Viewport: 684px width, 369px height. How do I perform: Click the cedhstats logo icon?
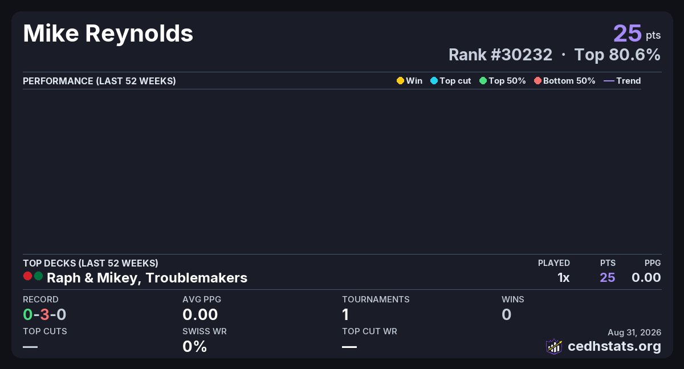[x=554, y=346]
